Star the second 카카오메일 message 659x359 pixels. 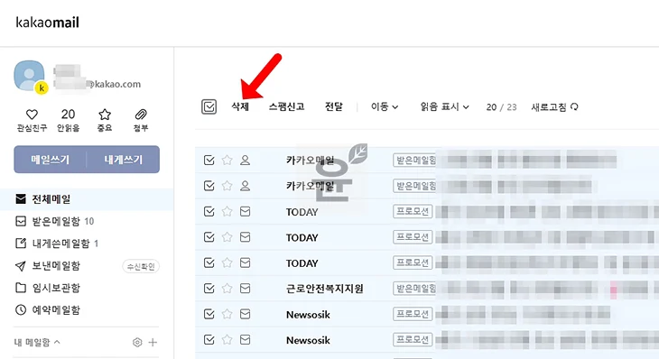click(x=227, y=186)
